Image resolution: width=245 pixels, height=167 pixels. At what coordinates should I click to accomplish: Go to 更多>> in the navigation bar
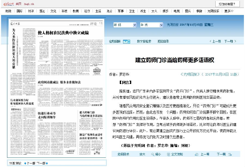(x=229, y=11)
